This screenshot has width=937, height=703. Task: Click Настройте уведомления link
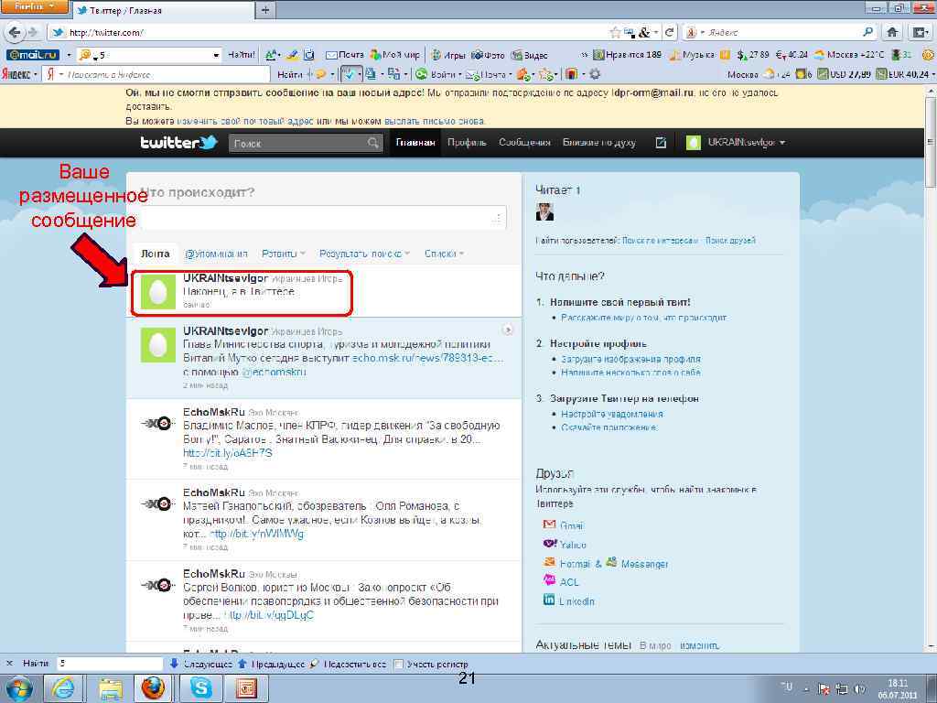coord(612,414)
